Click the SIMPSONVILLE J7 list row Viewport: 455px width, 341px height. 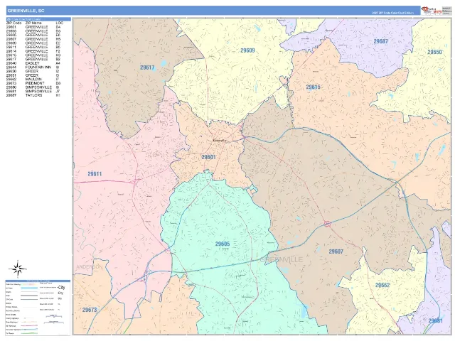(33, 91)
